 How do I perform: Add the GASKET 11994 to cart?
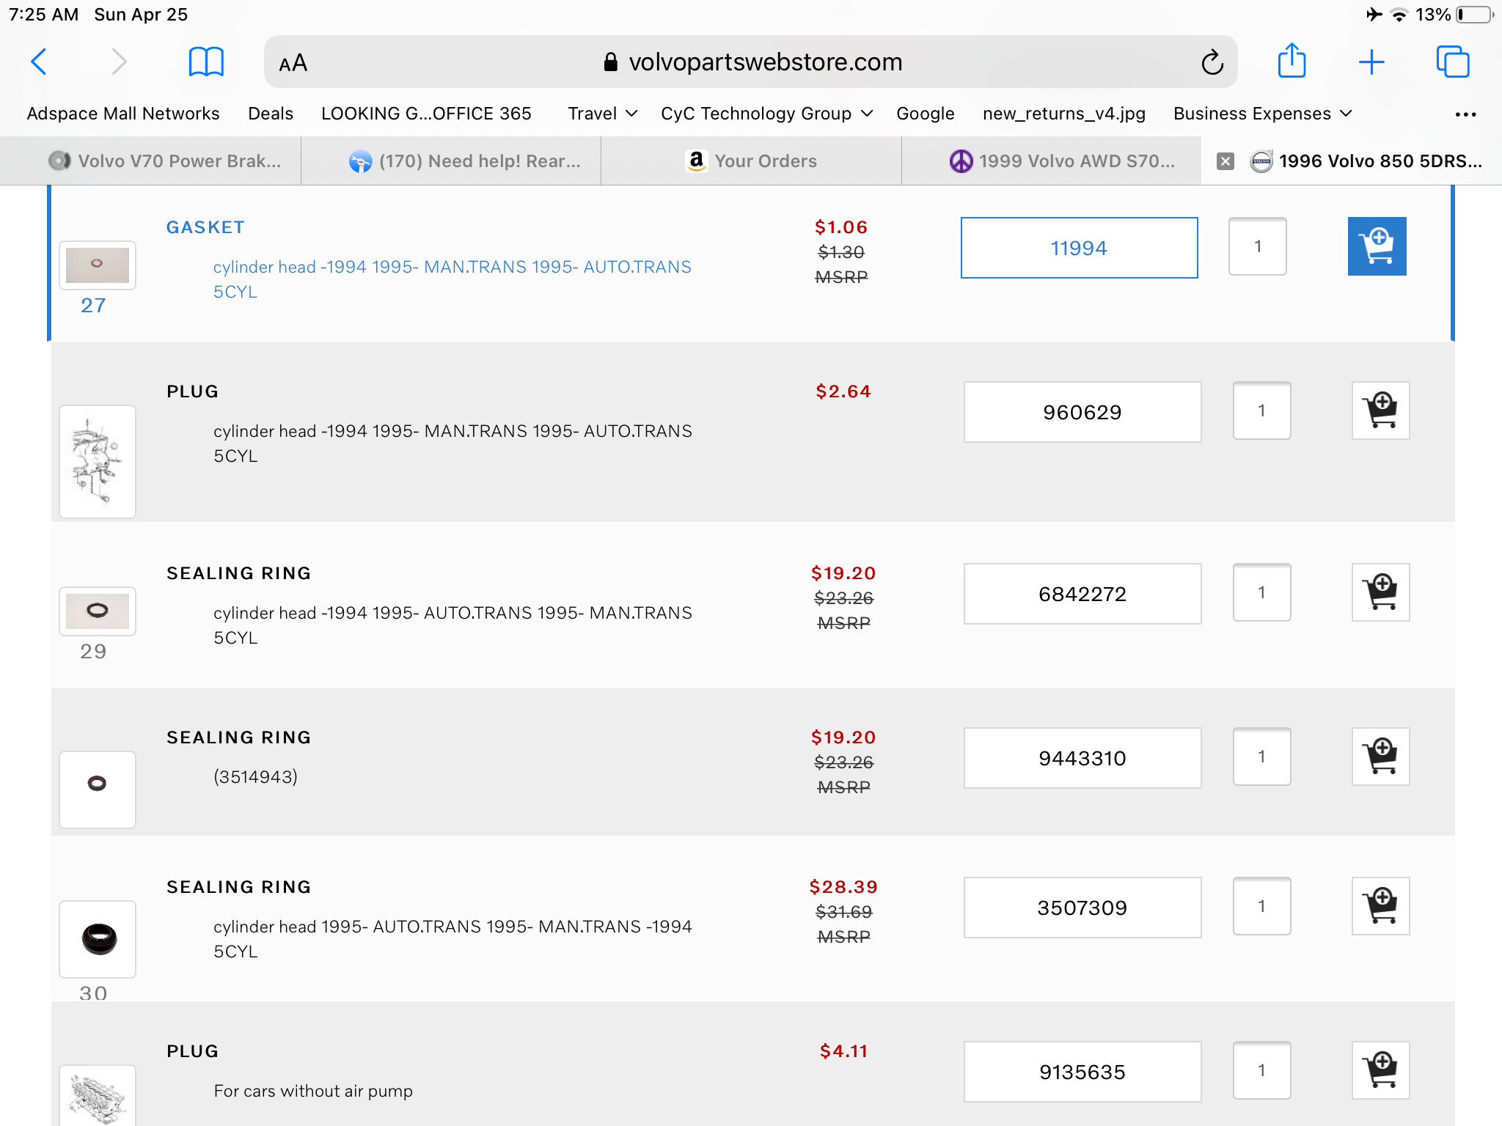click(x=1377, y=246)
